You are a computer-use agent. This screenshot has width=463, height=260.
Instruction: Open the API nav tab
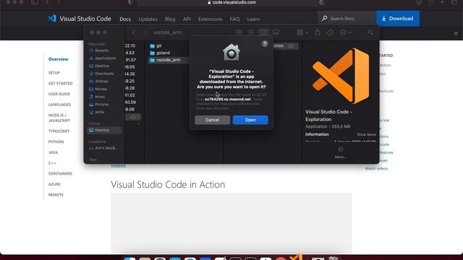coord(187,19)
